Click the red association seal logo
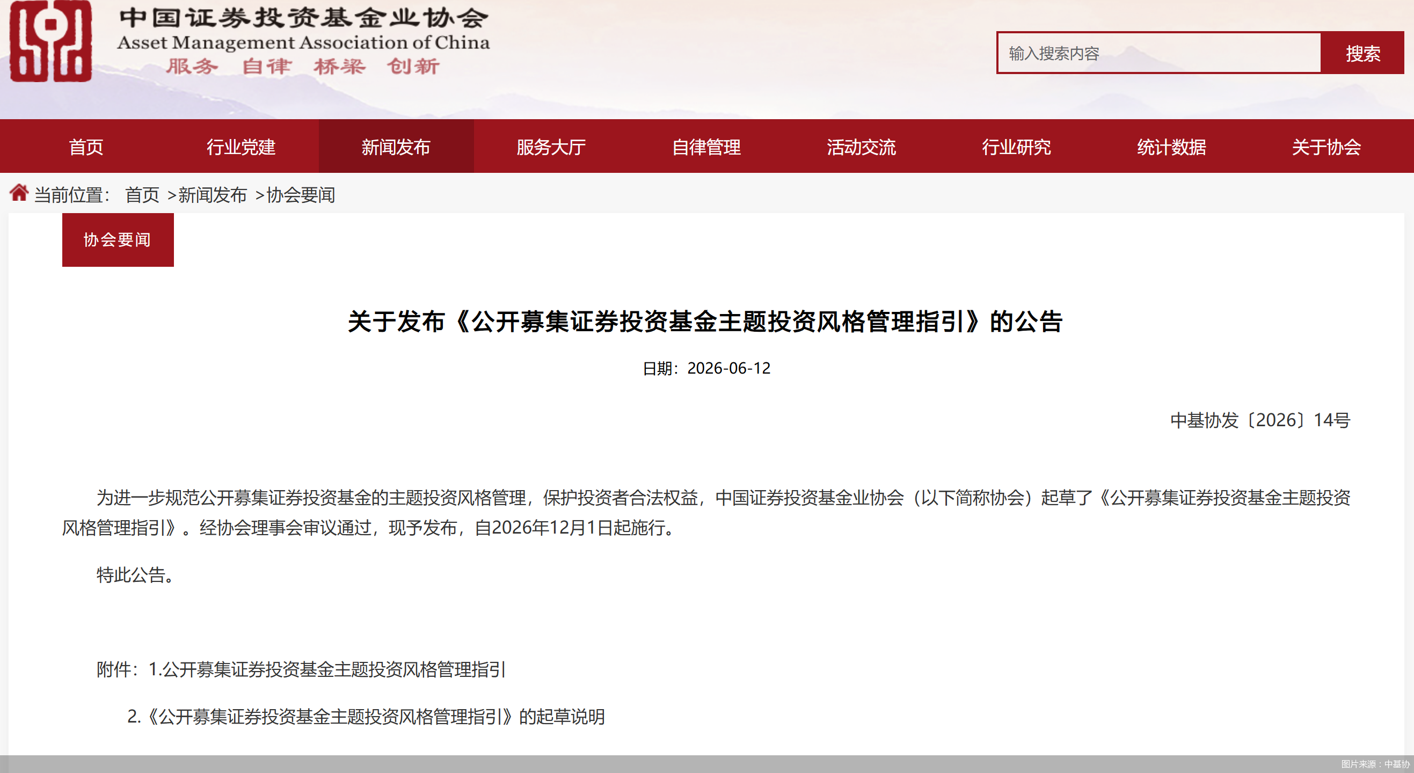 pos(50,41)
